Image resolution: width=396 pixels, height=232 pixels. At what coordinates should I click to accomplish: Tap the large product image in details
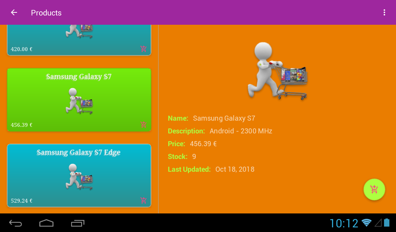[277, 71]
